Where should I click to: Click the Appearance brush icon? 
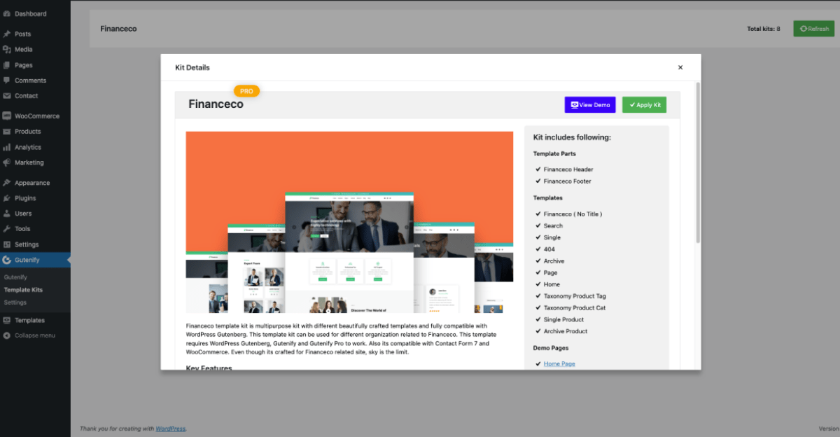click(x=6, y=183)
